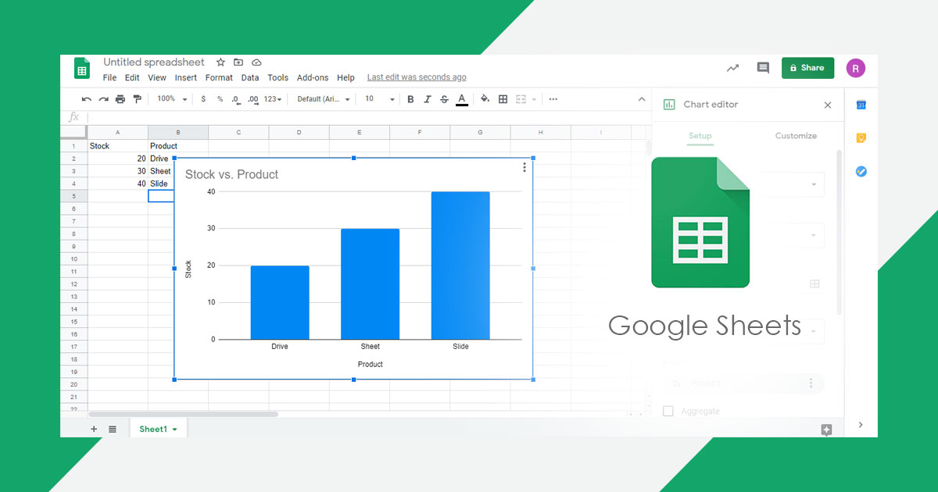
Task: Select the Paint format tool
Action: (x=137, y=98)
